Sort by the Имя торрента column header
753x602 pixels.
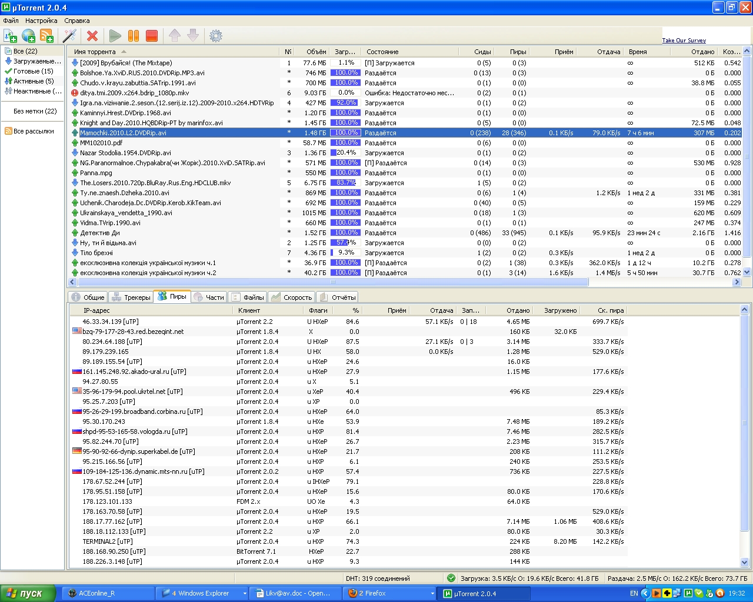click(174, 52)
